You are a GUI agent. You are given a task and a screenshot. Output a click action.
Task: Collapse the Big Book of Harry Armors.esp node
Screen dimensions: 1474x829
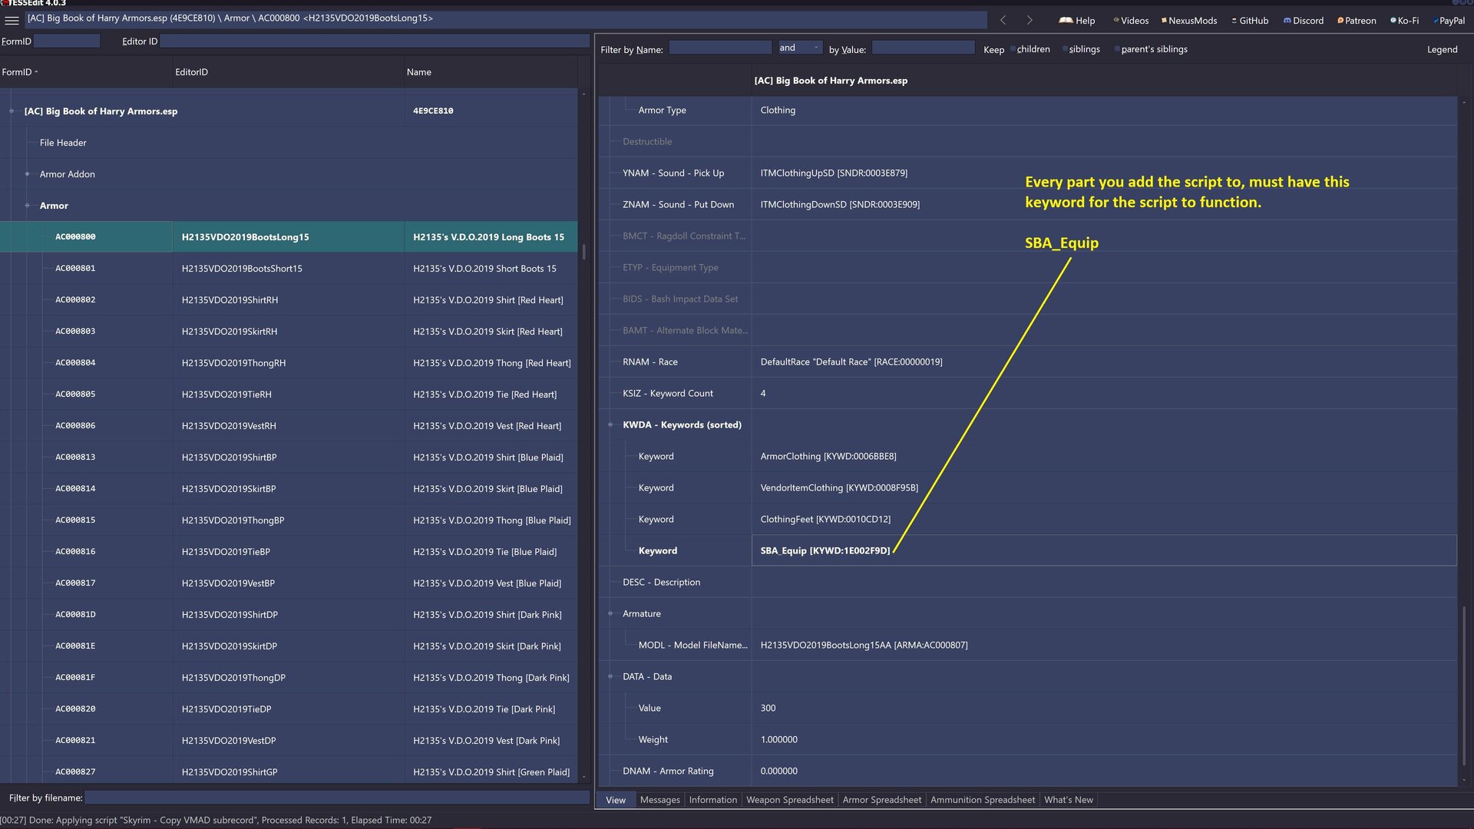(x=12, y=111)
